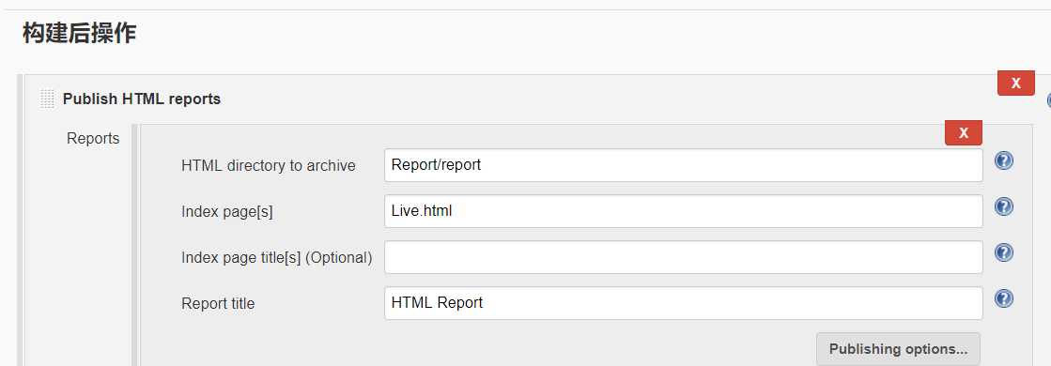Click the Report title label text
The image size is (1051, 366).
[x=218, y=304]
